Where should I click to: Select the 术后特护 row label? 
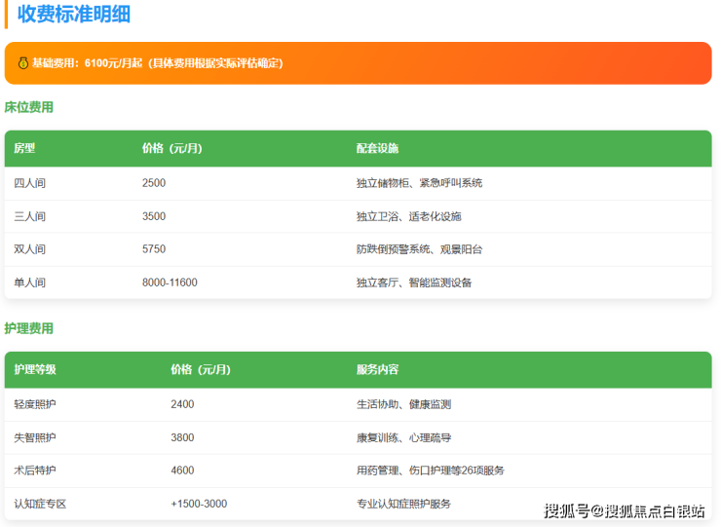pos(35,471)
